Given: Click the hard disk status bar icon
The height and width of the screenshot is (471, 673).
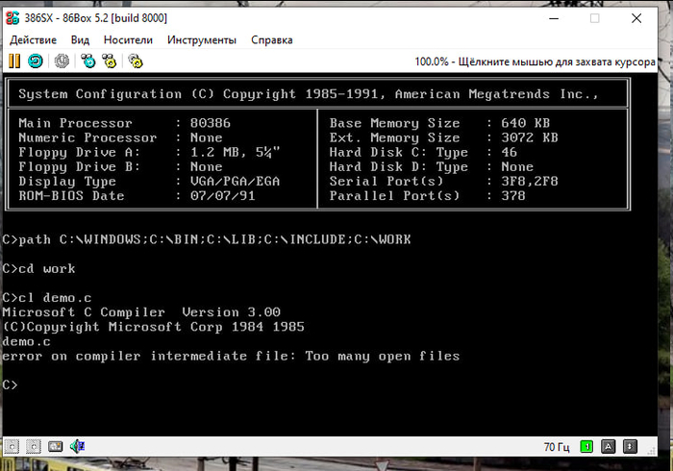Looking at the screenshot, I should pos(56,446).
